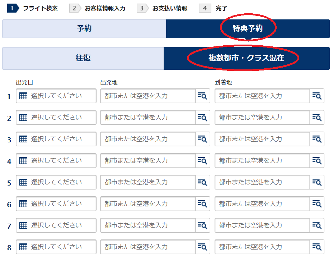Focus row 2 到着地 city input field
The height and width of the screenshot is (256, 333).
coord(262,118)
